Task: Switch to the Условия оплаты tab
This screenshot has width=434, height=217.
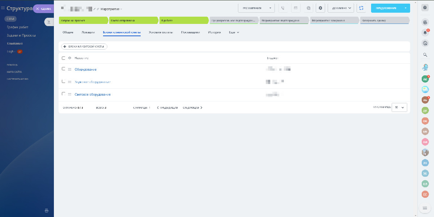Action: pos(161,32)
